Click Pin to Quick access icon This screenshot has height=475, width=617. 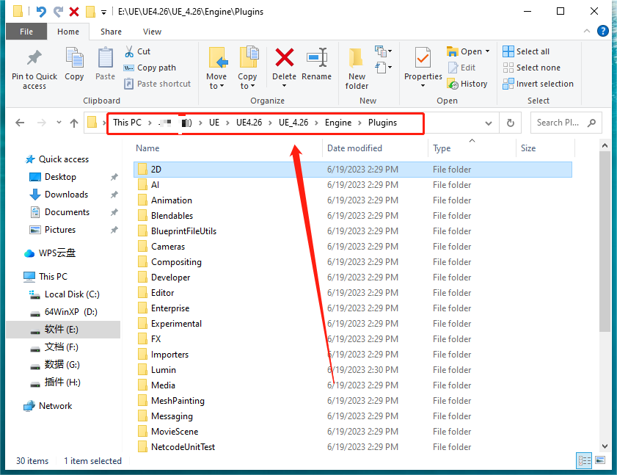(x=34, y=57)
